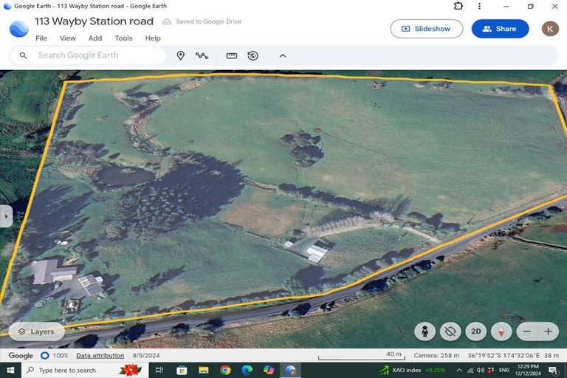This screenshot has width=567, height=378.
Task: Show hidden system tray icons
Action: [459, 371]
